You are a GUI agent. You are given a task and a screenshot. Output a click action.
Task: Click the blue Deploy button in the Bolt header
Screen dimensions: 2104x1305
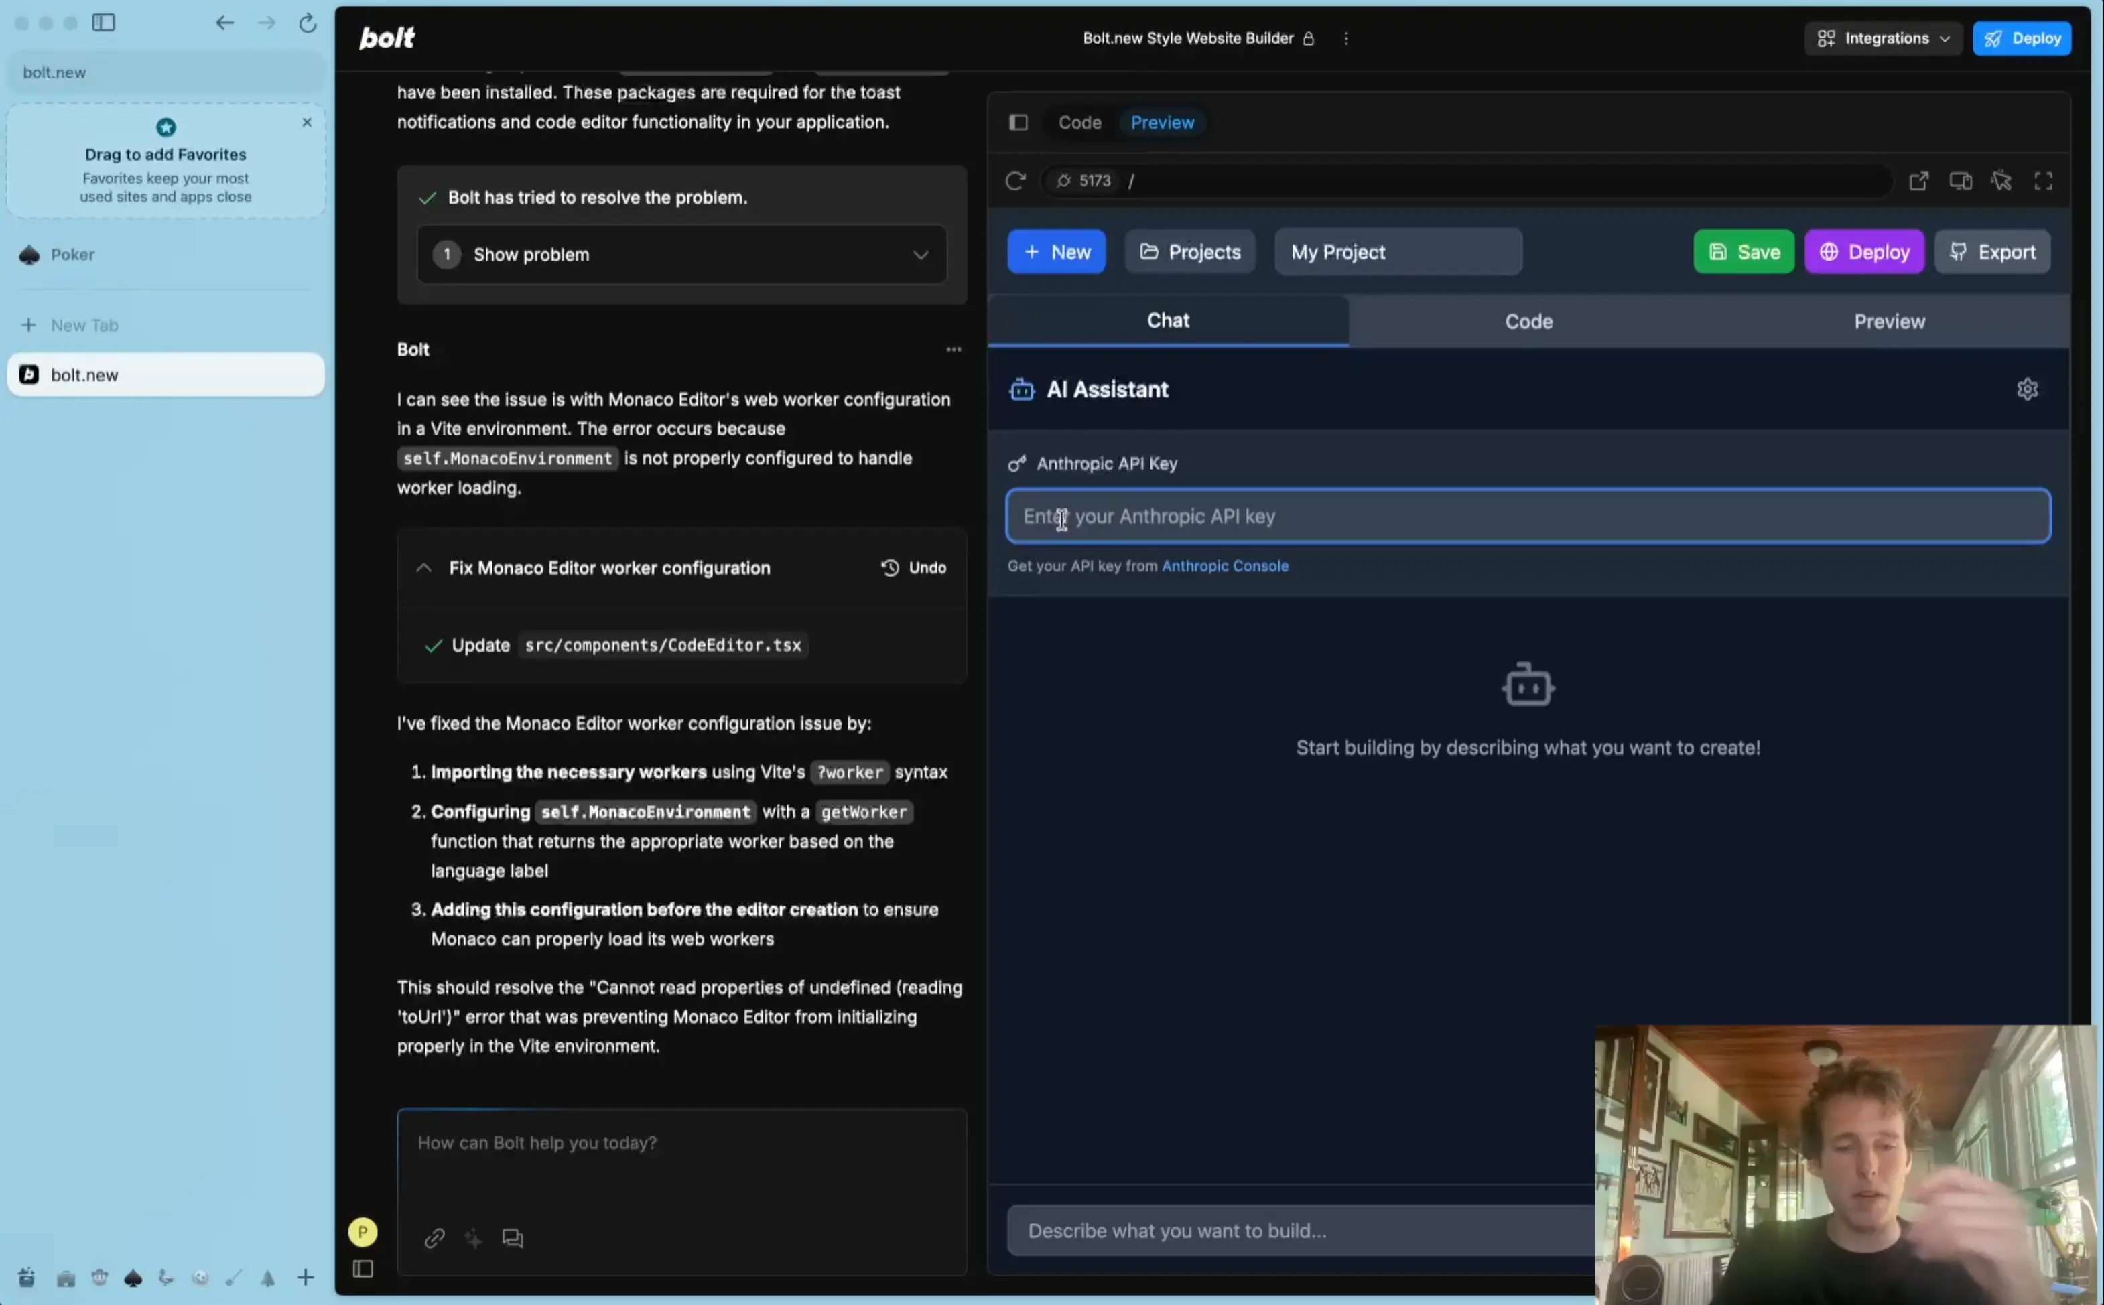point(2021,38)
